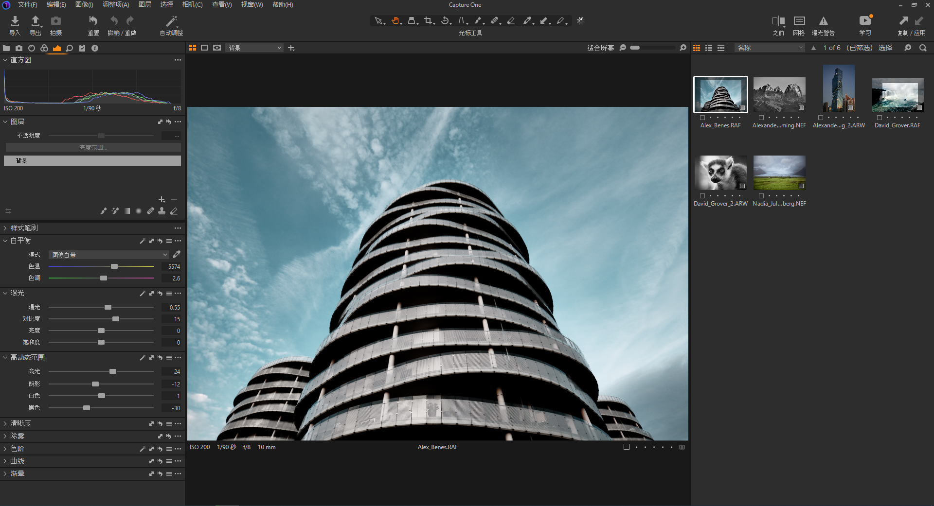Select linear gradient mask icon in layers
Screen dimensions: 934x506
(127, 211)
